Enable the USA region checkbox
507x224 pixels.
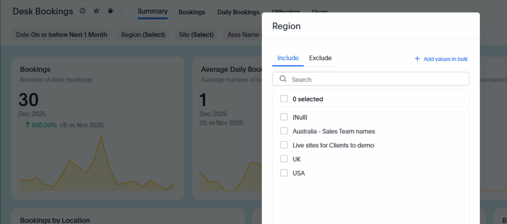click(284, 173)
